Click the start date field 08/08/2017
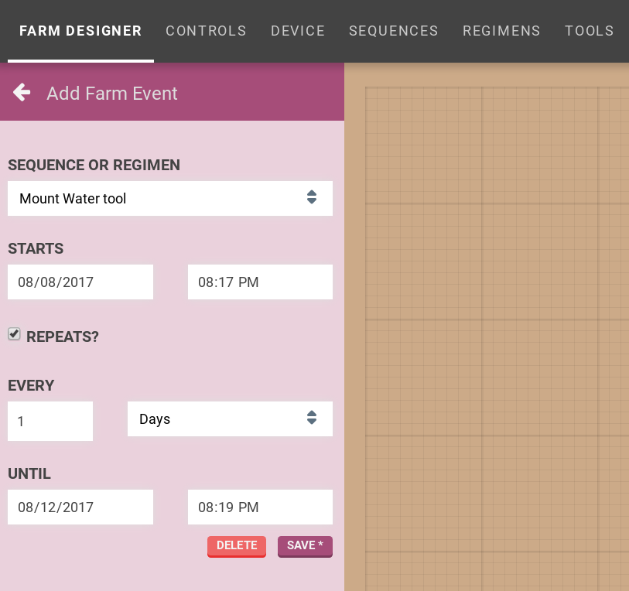This screenshot has height=591, width=629. [80, 282]
